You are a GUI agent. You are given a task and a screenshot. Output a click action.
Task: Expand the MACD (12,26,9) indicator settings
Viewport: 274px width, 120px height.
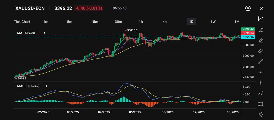(46, 86)
